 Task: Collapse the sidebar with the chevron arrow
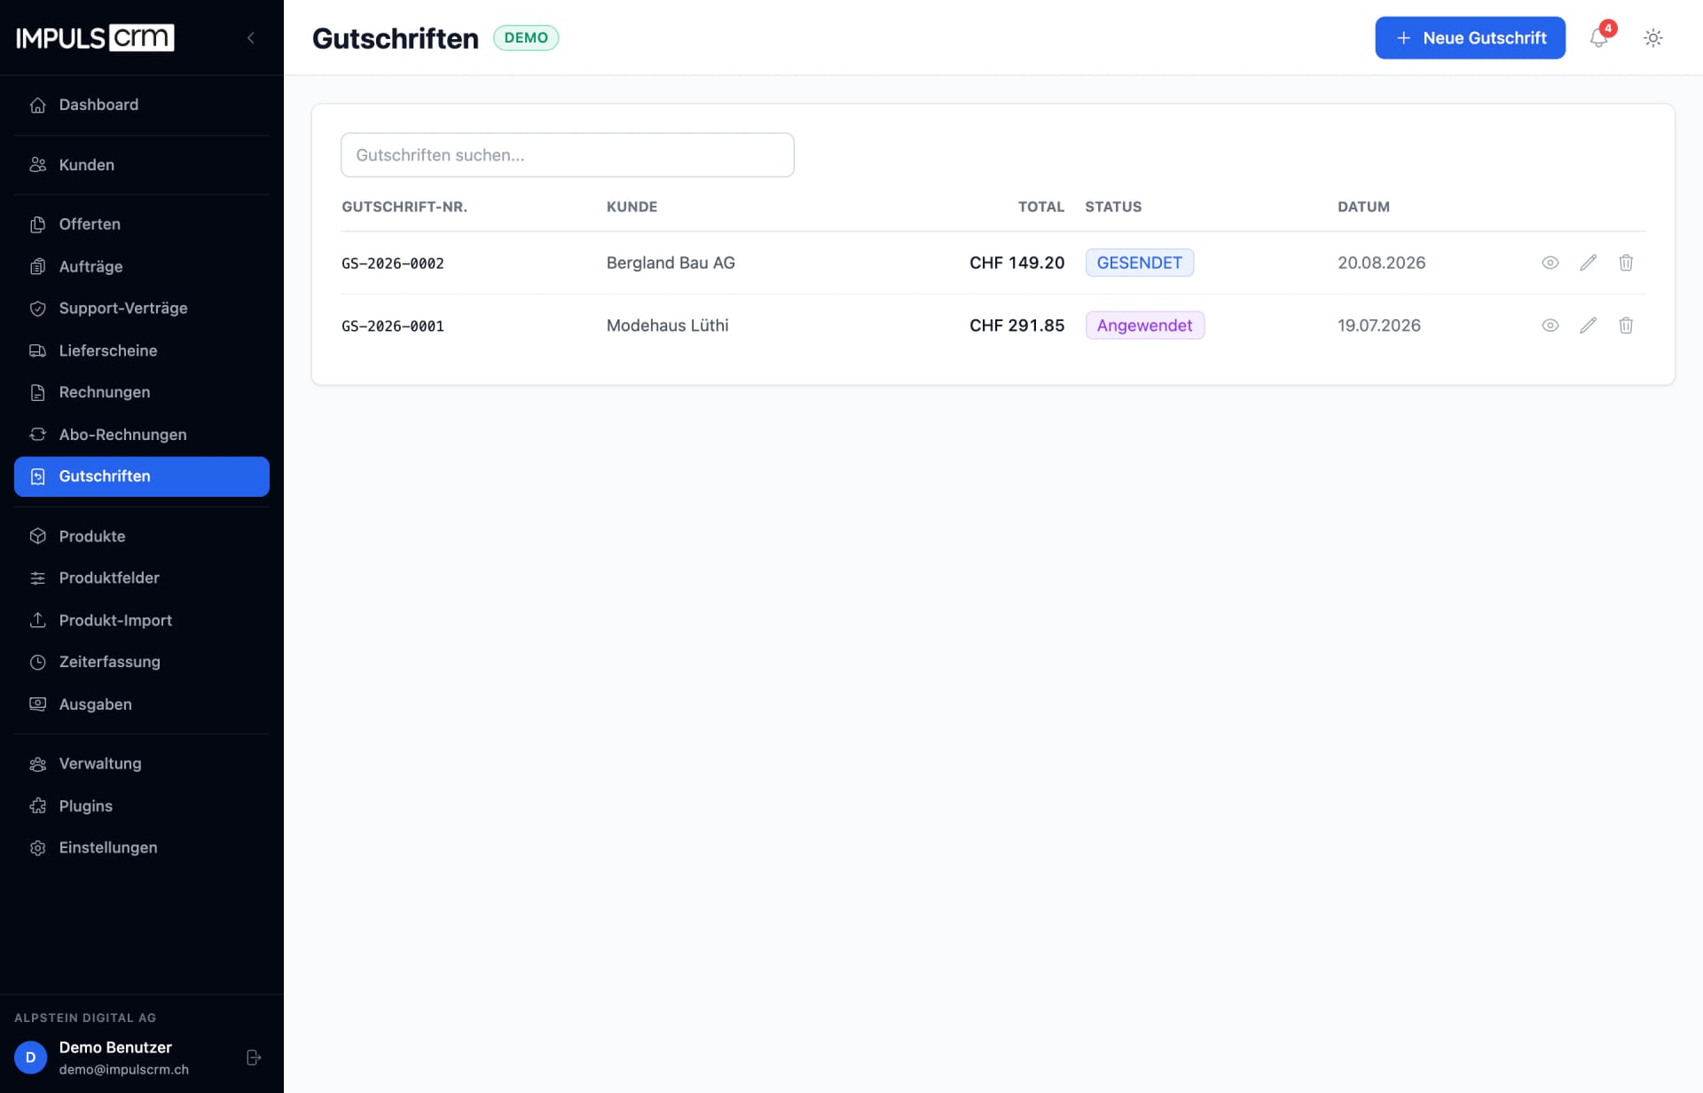(251, 38)
